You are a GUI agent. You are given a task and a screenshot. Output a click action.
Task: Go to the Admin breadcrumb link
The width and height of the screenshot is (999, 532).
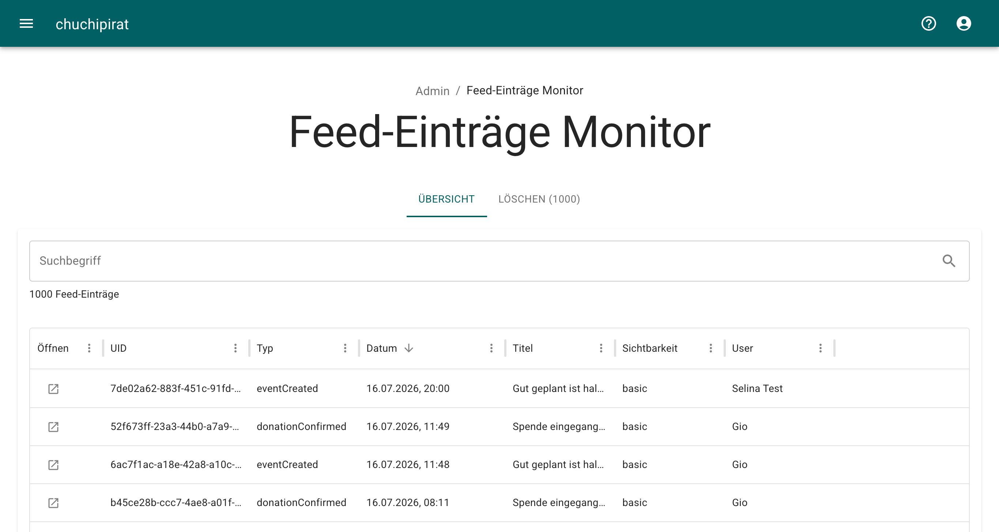point(433,91)
